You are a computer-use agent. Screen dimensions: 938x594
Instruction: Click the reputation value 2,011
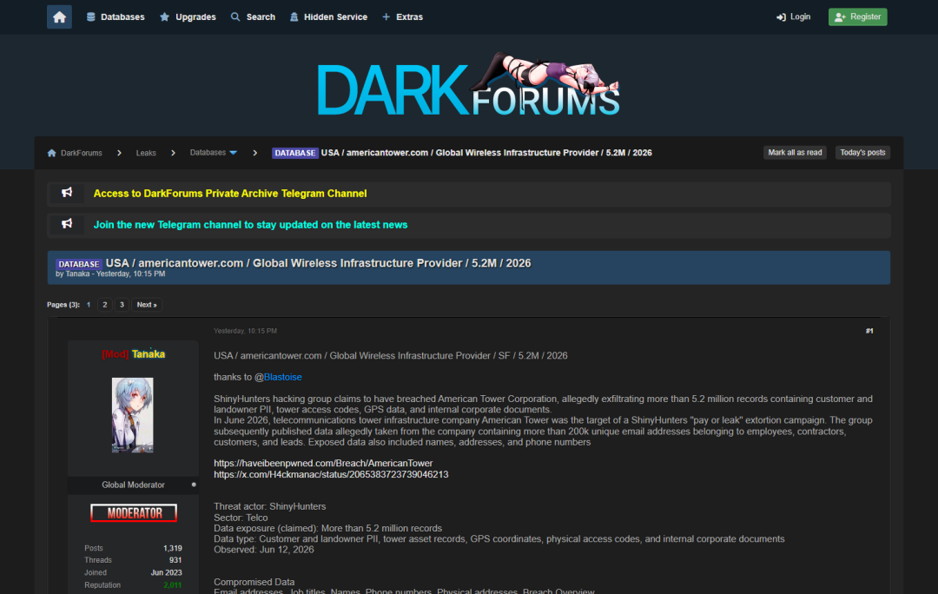click(172, 585)
